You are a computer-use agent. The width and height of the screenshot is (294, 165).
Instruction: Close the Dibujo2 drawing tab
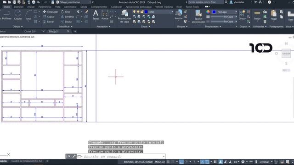(x=68, y=31)
